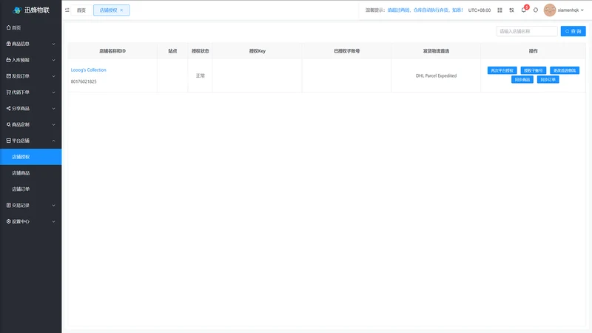
Task: Click the 发货订单 envelope icon in sidebar
Action: [9, 76]
